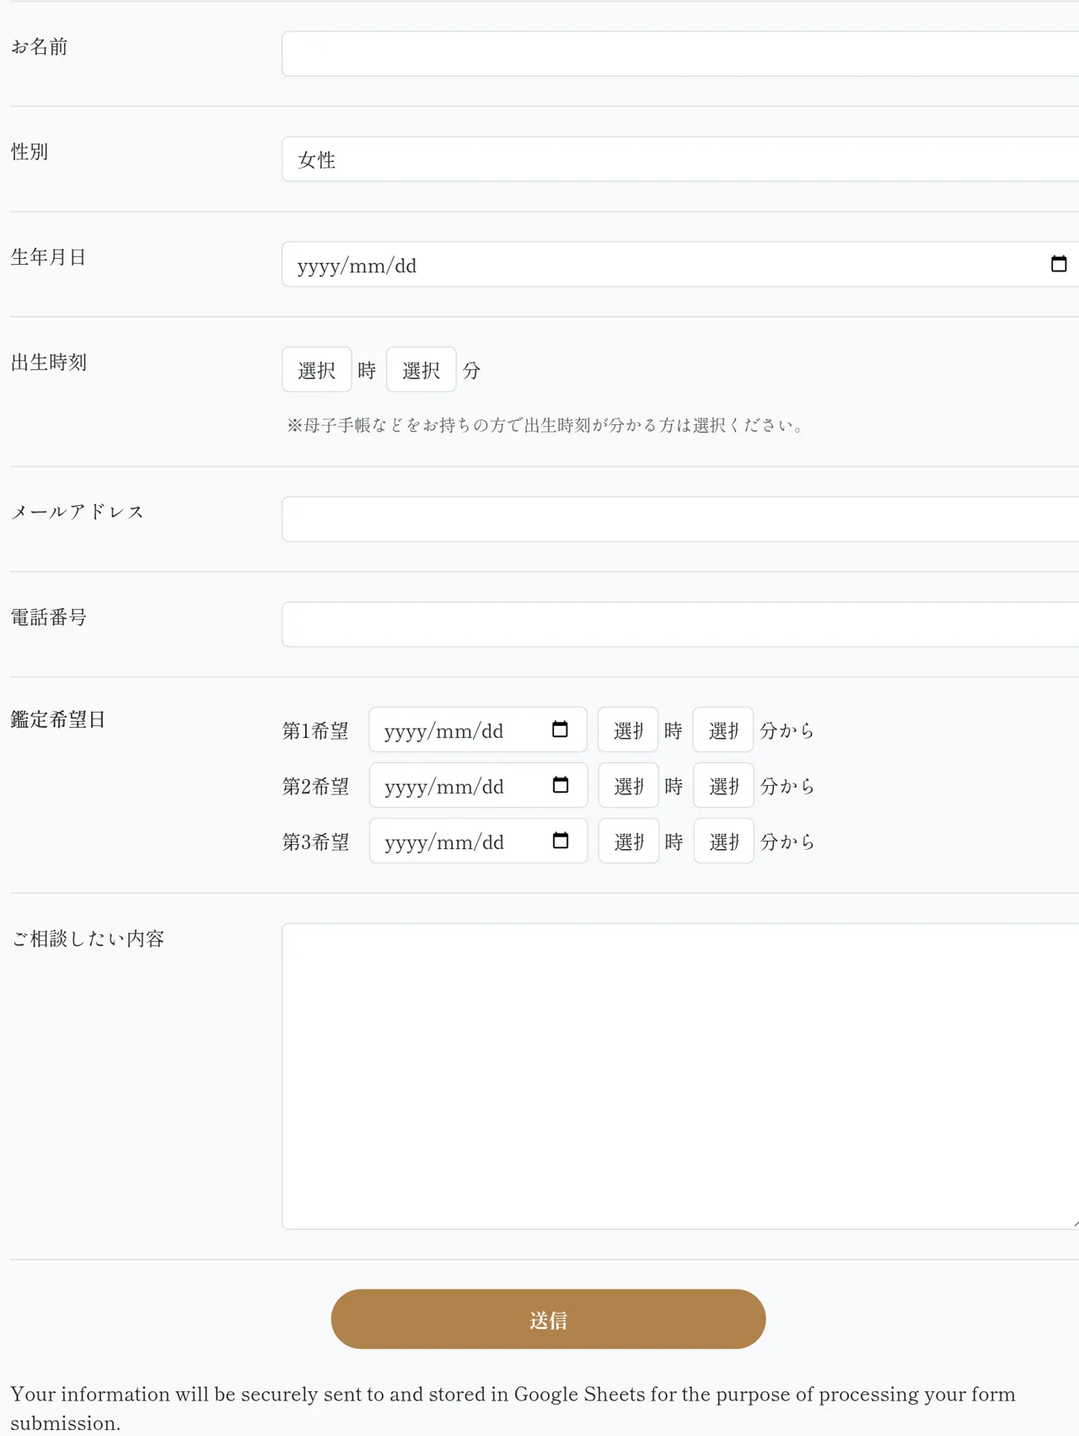Click the 第3希望 date input text
This screenshot has width=1079, height=1436.
coord(444,842)
